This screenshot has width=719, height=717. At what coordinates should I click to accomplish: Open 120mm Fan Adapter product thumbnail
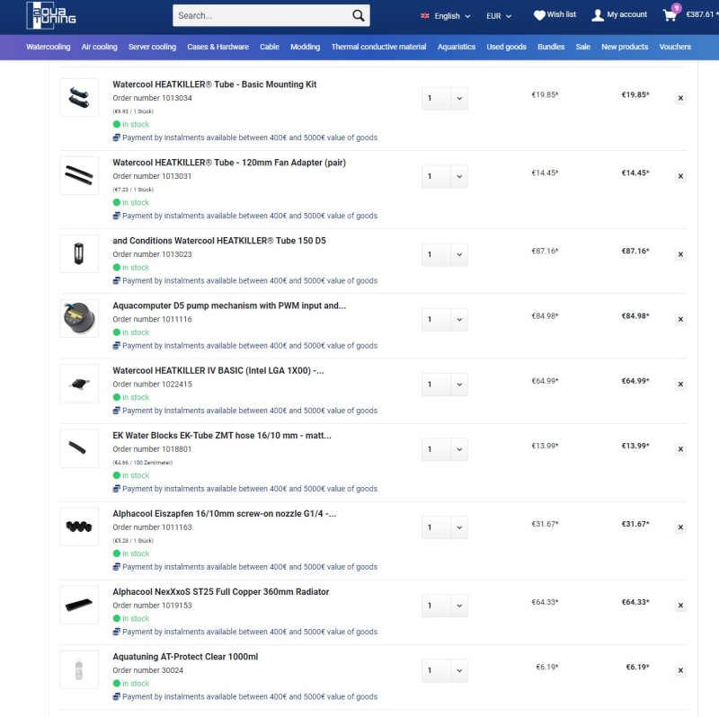pyautogui.click(x=79, y=175)
